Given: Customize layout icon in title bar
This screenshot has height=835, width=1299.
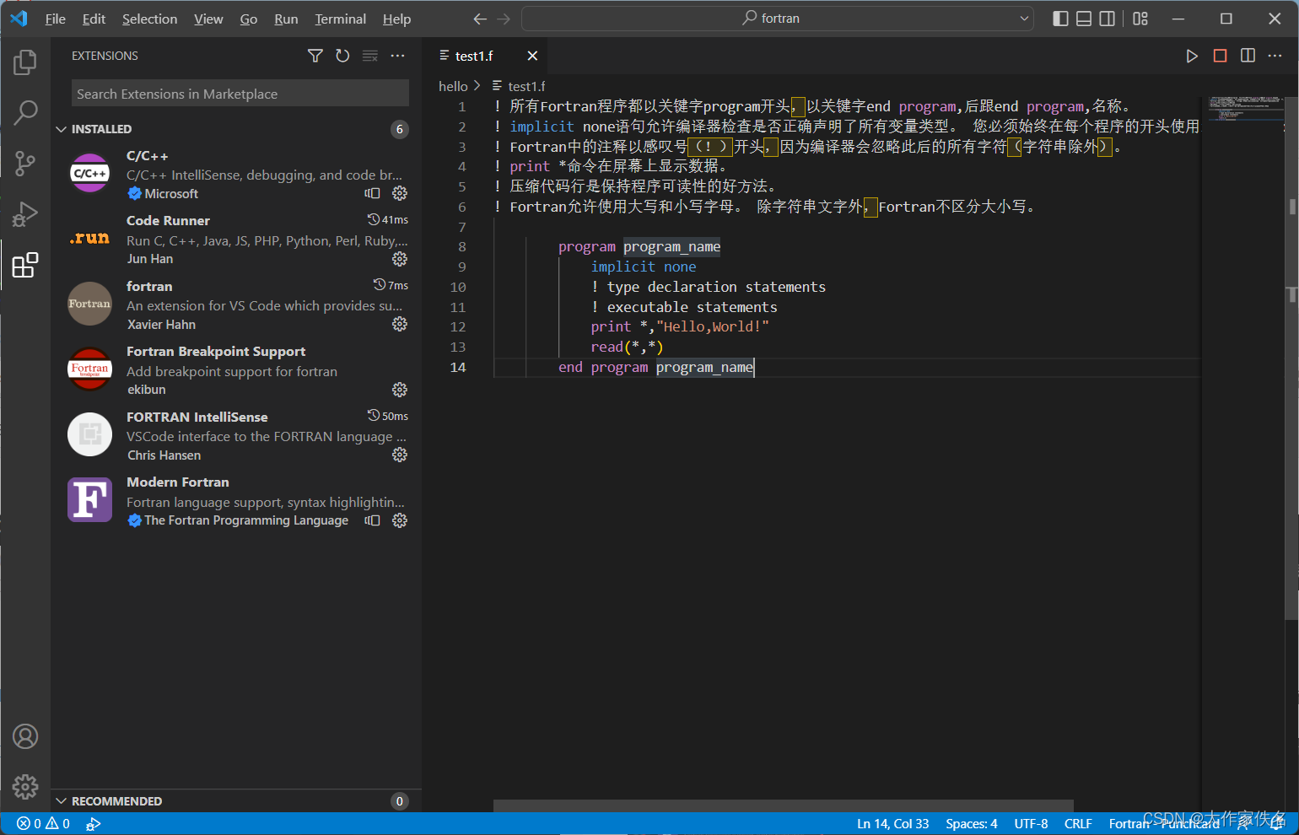Looking at the screenshot, I should tap(1140, 19).
